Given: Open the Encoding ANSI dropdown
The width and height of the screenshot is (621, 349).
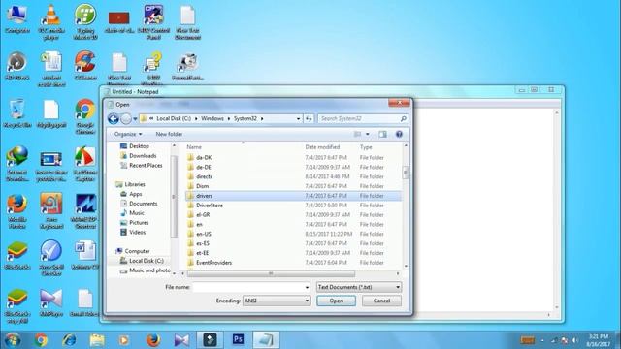Looking at the screenshot, I should pyautogui.click(x=277, y=301).
